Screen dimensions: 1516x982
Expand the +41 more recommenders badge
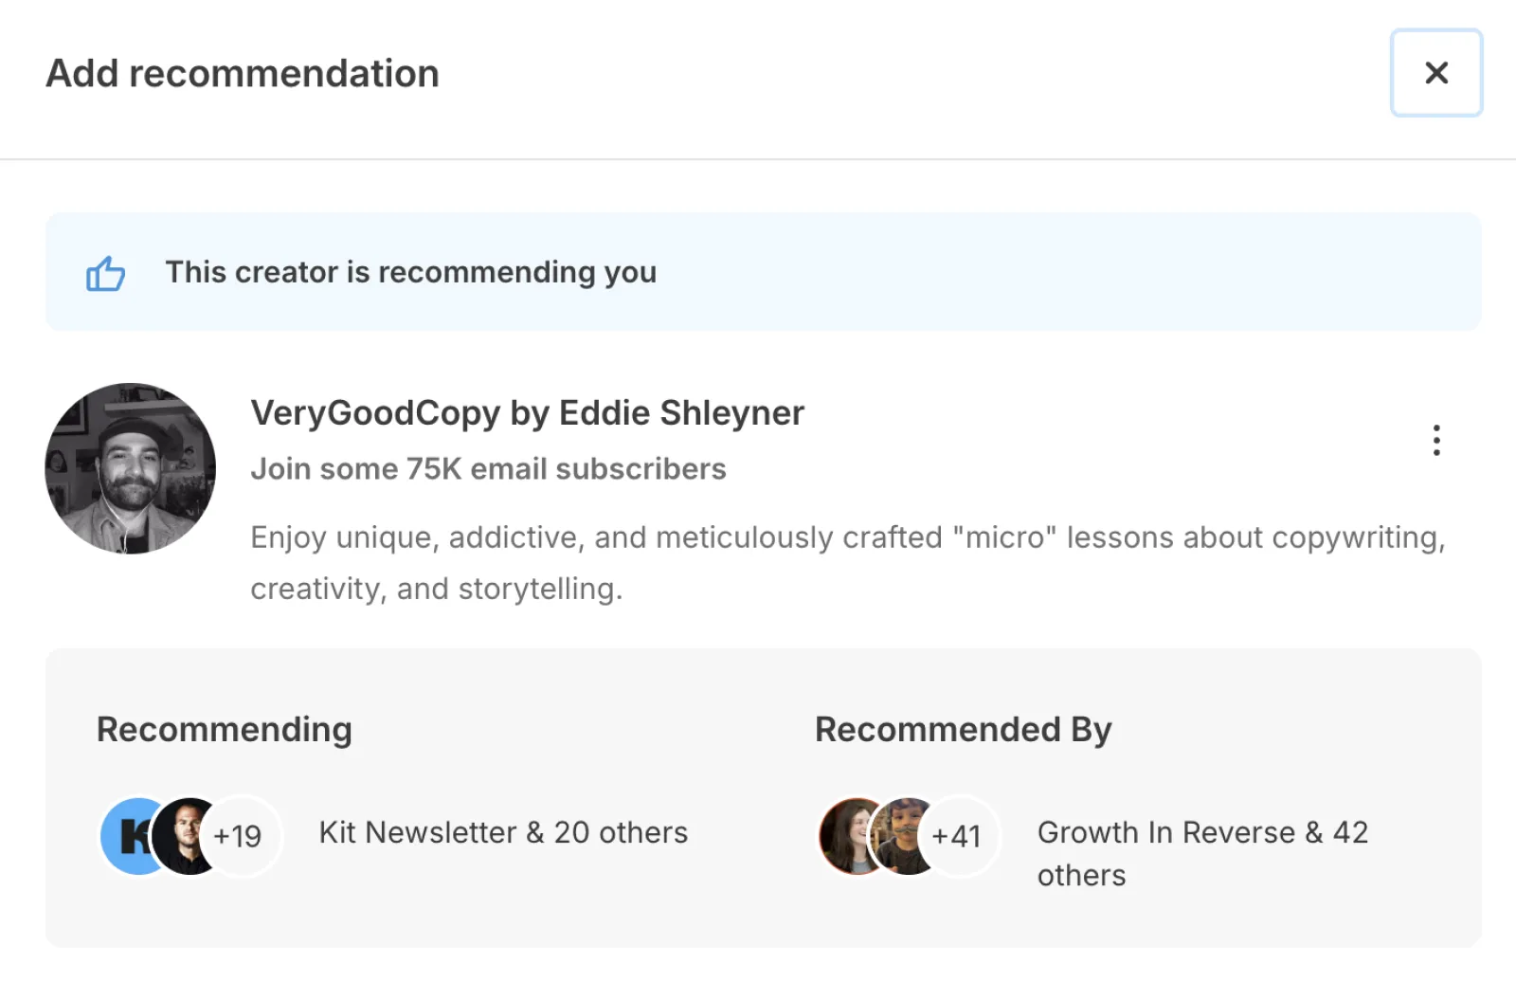(959, 836)
